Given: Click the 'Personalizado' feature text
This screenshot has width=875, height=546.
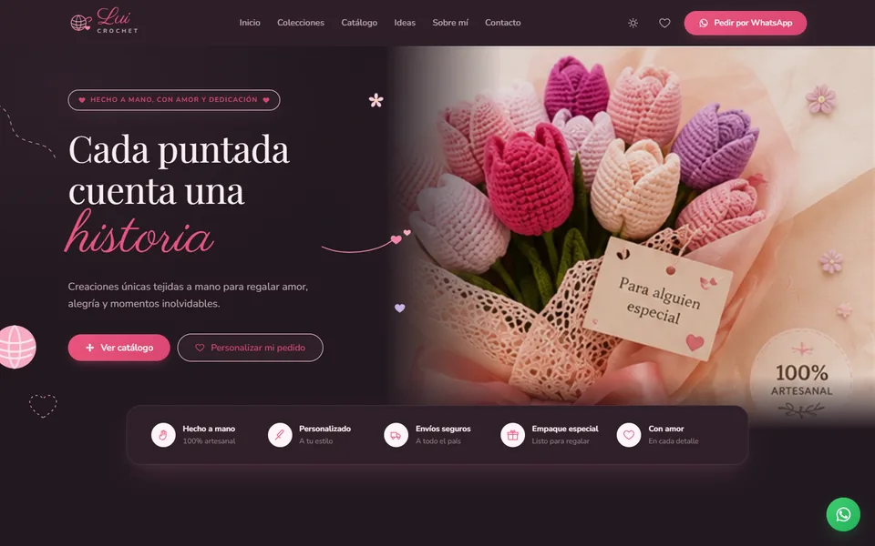Looking at the screenshot, I should click(x=324, y=429).
